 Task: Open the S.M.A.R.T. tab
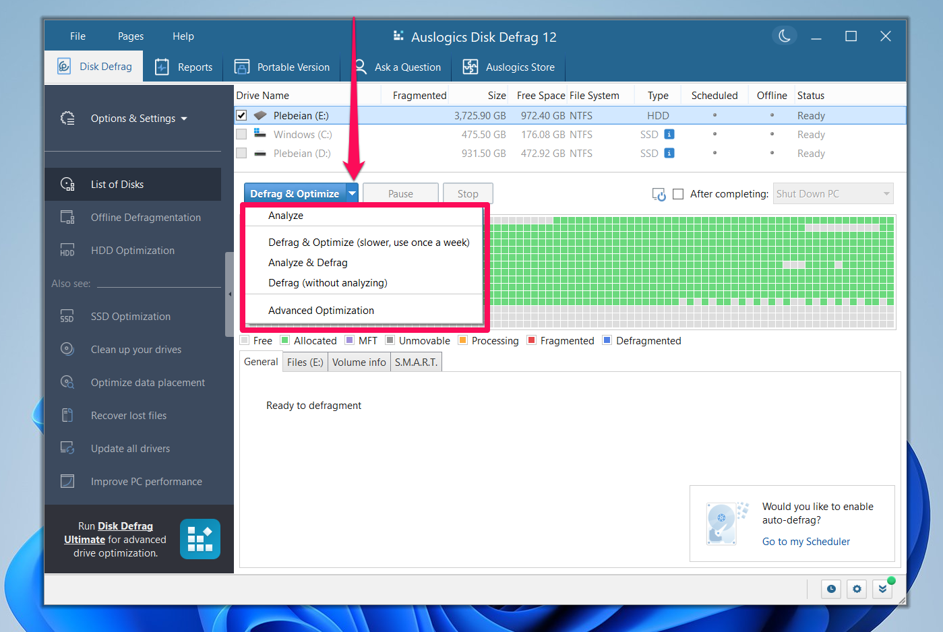(415, 362)
